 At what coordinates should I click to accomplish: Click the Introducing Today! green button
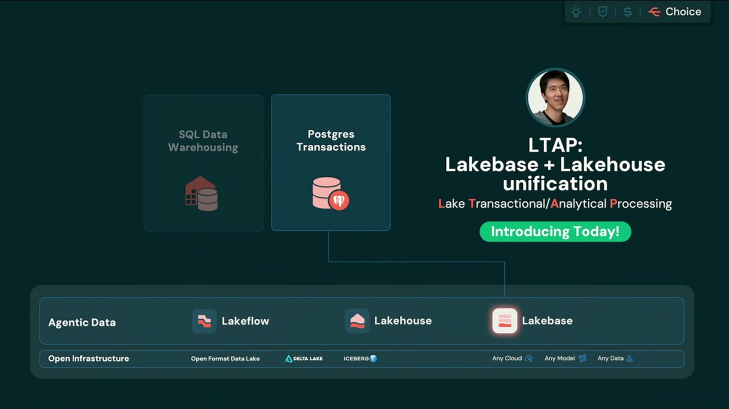(x=555, y=232)
